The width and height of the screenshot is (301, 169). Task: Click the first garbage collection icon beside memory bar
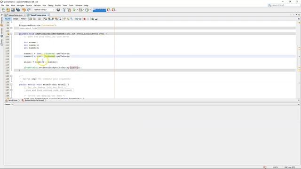point(109,10)
